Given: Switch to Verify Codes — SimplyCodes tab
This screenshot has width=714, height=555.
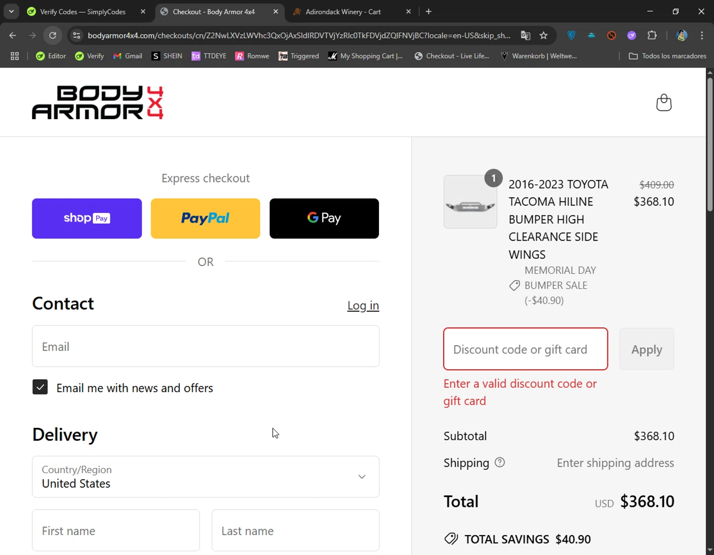Looking at the screenshot, I should click(83, 11).
